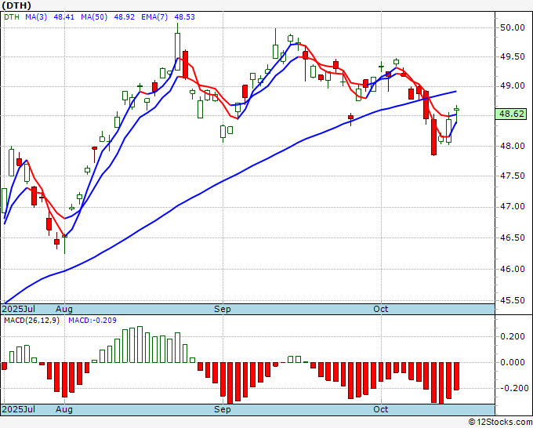Click the 49.50 price axis label
533x428 pixels.
click(513, 56)
